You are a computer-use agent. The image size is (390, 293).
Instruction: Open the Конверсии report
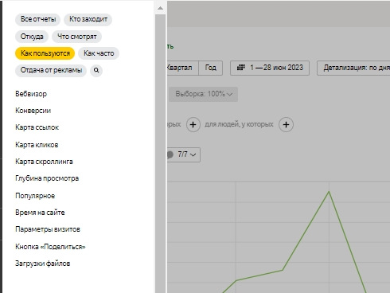coord(33,111)
